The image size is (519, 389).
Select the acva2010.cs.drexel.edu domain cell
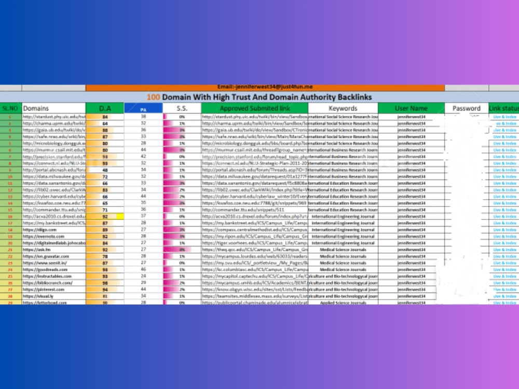click(53, 216)
